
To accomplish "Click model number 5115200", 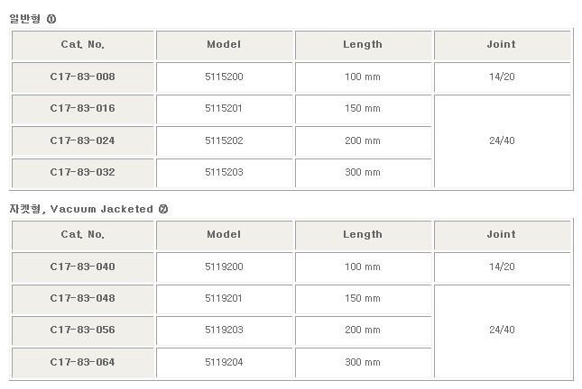I will [x=224, y=77].
